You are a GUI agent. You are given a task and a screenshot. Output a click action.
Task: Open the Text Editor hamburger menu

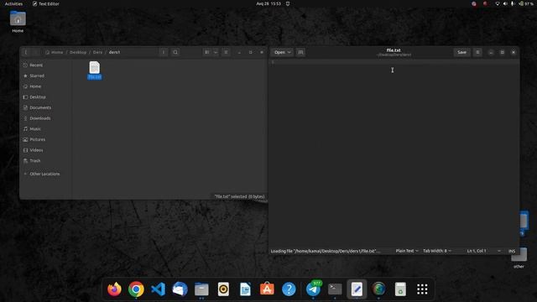coord(477,52)
